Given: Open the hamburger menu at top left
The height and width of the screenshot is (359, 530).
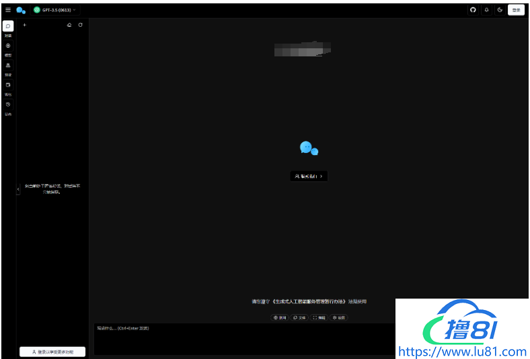Looking at the screenshot, I should coord(8,10).
